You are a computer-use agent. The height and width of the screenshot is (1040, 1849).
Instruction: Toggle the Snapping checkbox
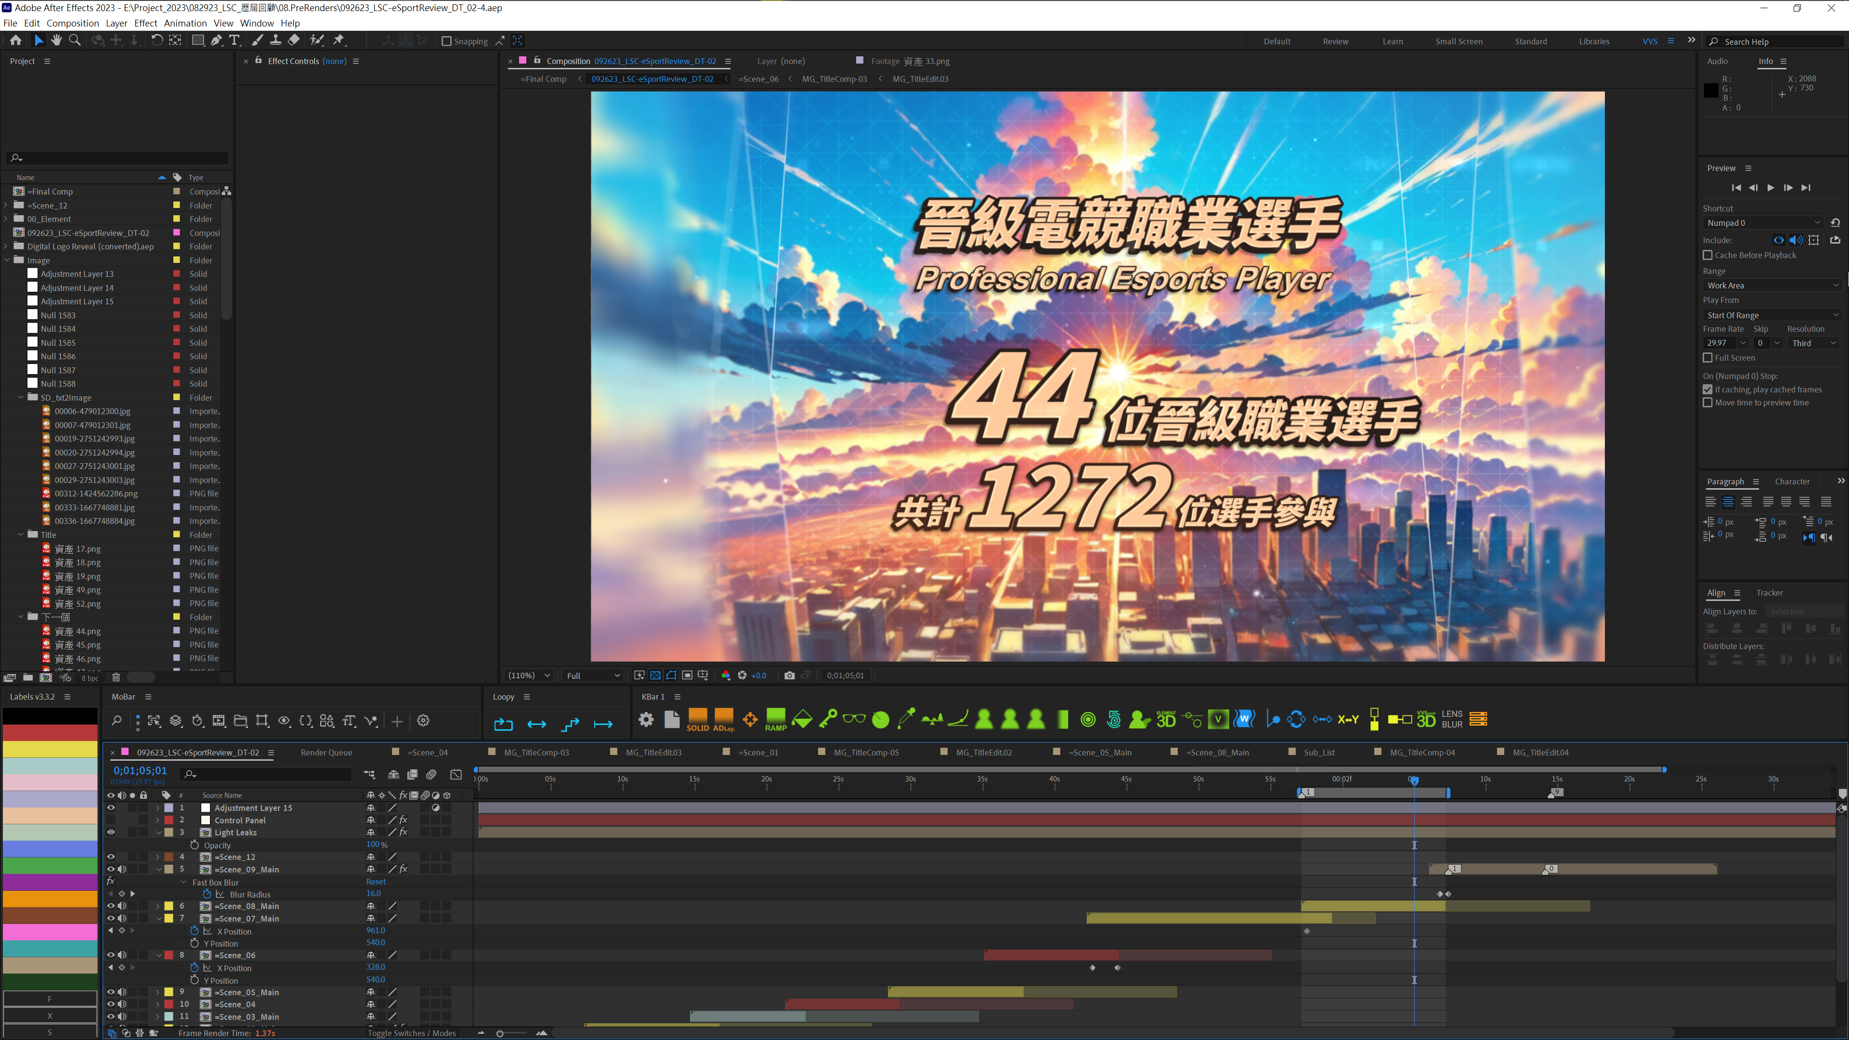446,41
